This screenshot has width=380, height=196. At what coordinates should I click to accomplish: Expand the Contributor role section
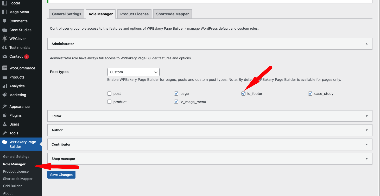tap(210, 144)
